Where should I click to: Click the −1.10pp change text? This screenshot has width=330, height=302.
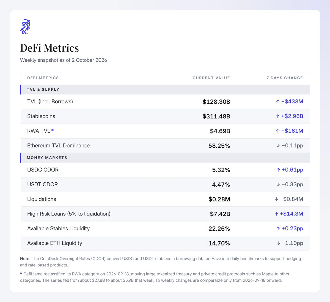[x=292, y=243]
